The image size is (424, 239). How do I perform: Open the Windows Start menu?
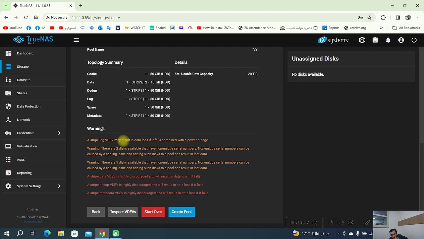click(7, 233)
